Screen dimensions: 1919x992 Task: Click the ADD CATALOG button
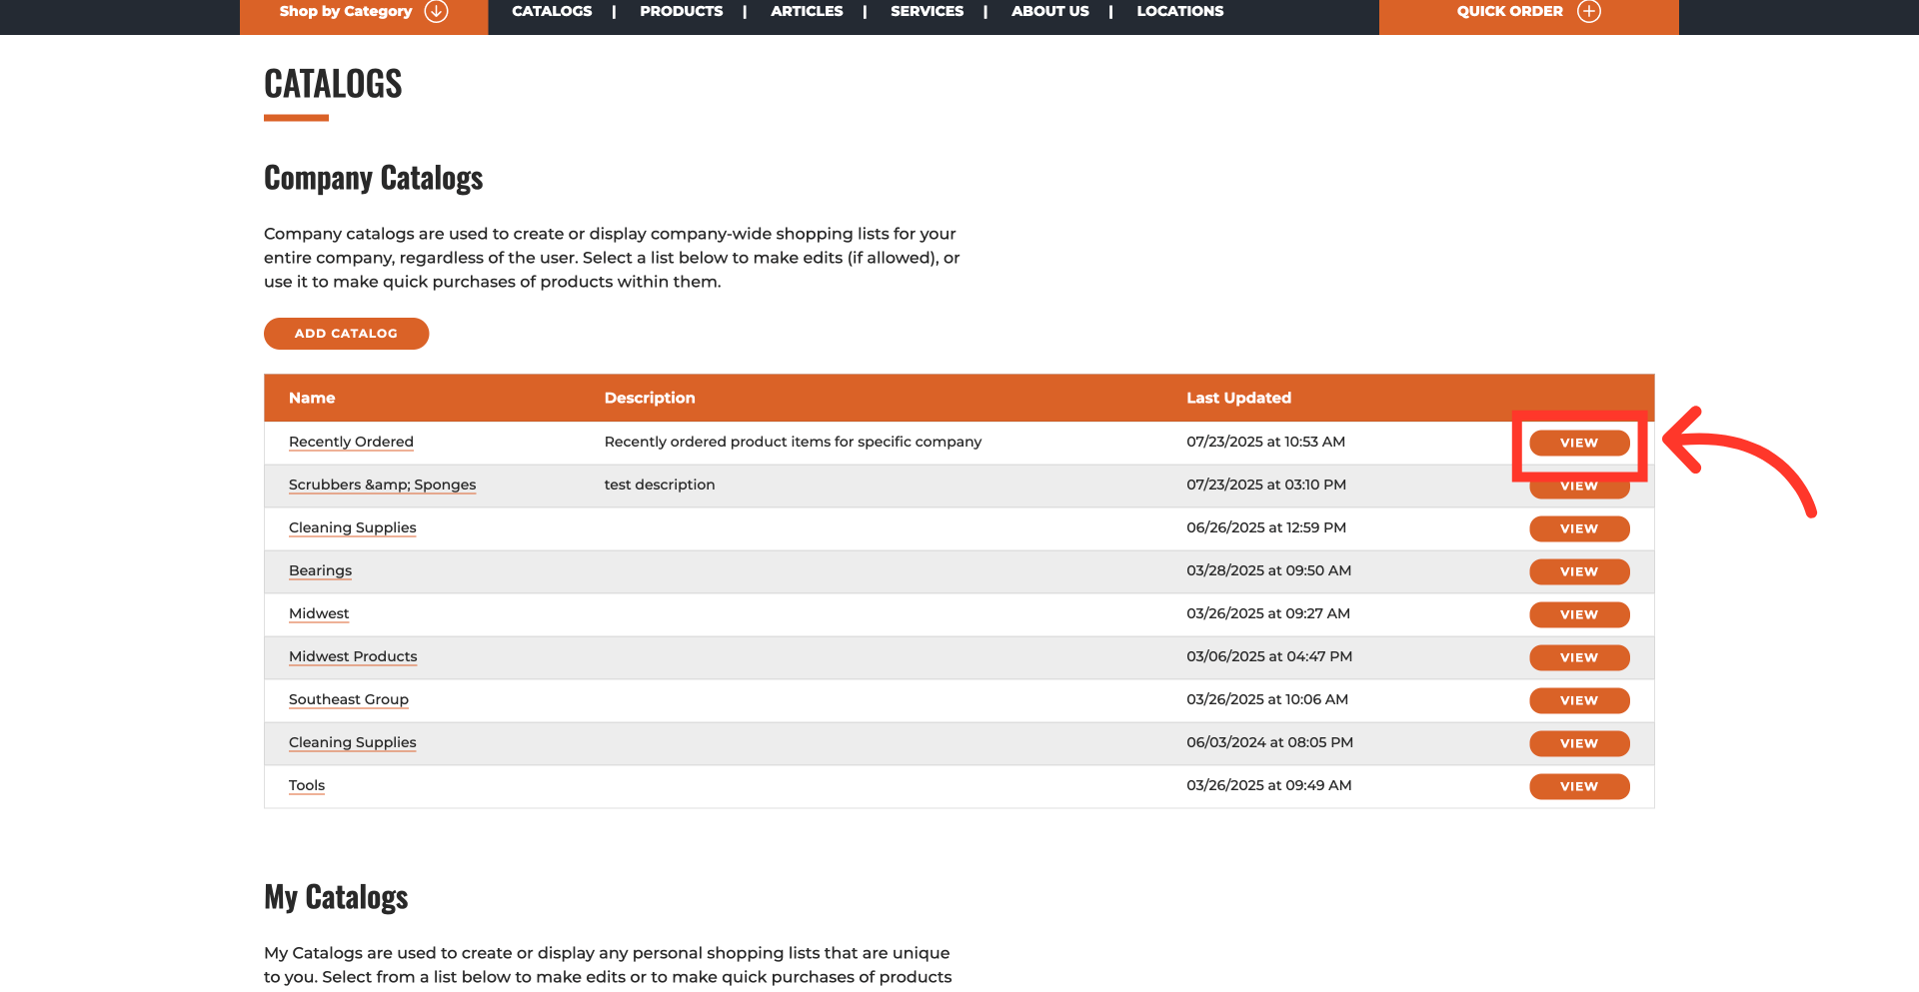(x=346, y=334)
